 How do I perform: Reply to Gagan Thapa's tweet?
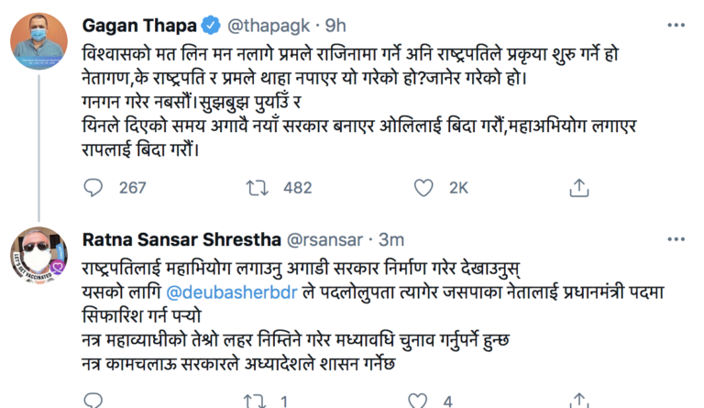[x=93, y=188]
